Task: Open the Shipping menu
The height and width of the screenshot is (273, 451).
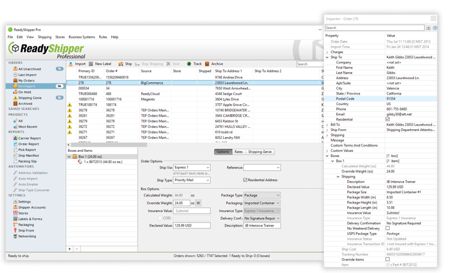Action: (44, 37)
